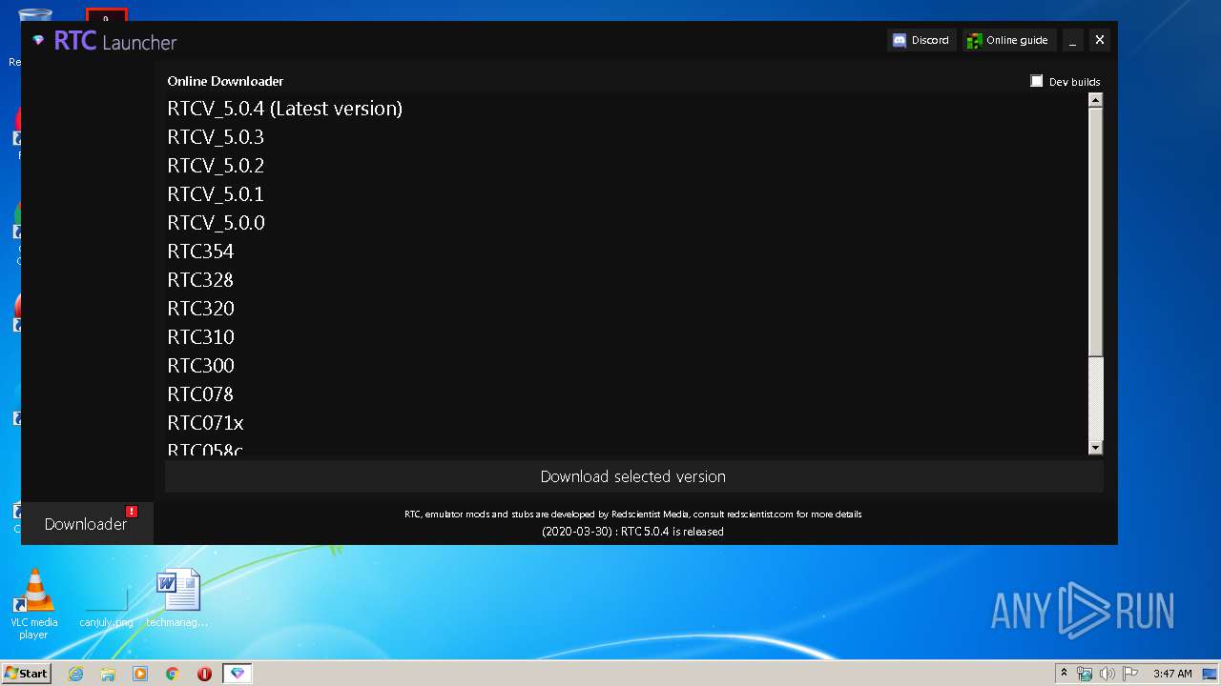Click the RTC Launcher taskbar button
The width and height of the screenshot is (1221, 686).
point(238,674)
